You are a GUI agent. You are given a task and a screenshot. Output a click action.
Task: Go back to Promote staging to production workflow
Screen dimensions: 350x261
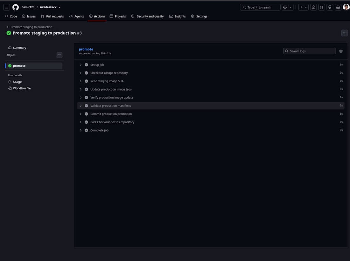[x=30, y=27]
